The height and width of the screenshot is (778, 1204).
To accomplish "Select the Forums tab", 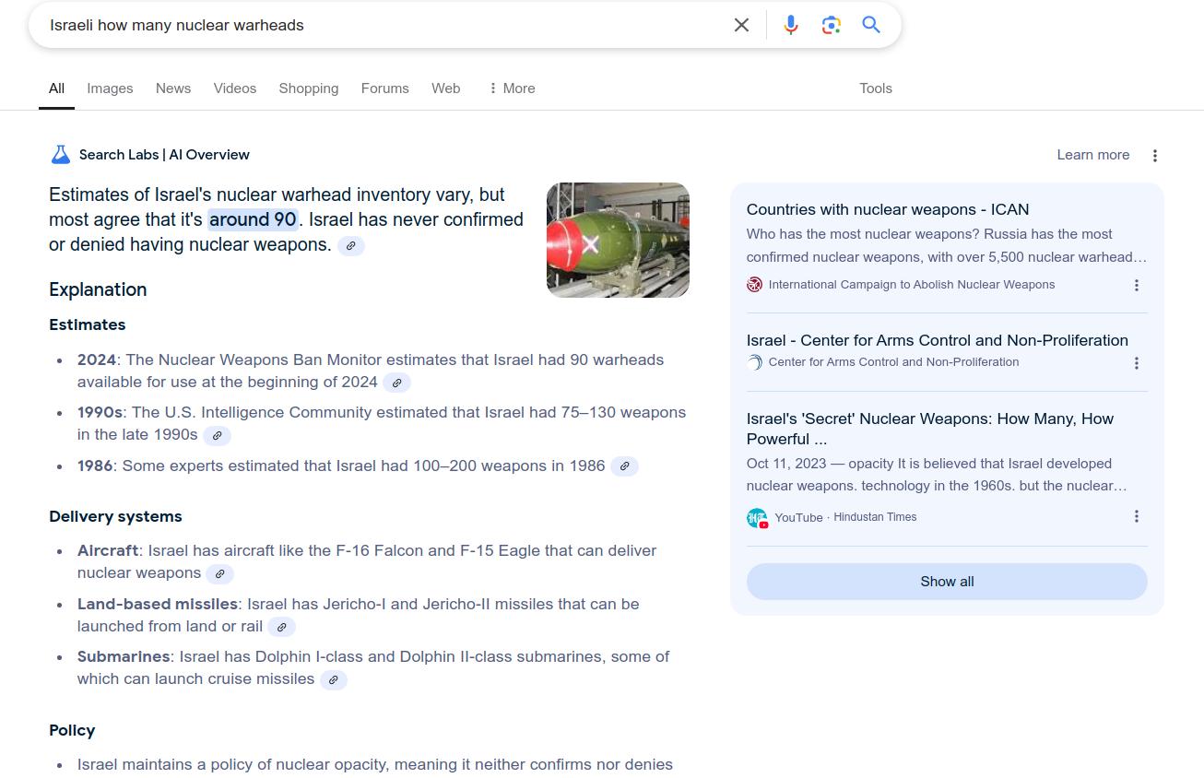I will tap(384, 88).
